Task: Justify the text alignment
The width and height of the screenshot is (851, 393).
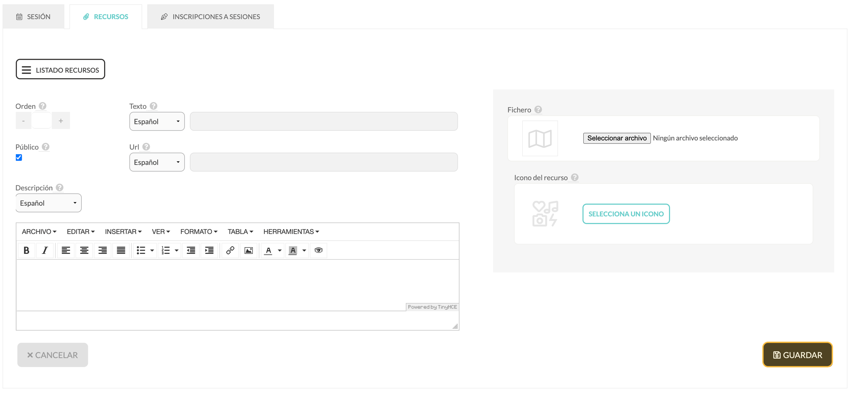Action: tap(121, 251)
